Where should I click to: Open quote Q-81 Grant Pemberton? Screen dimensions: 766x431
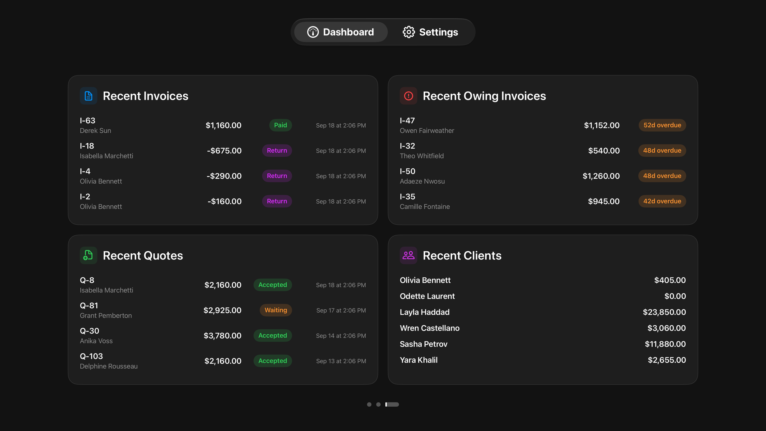[223, 310]
